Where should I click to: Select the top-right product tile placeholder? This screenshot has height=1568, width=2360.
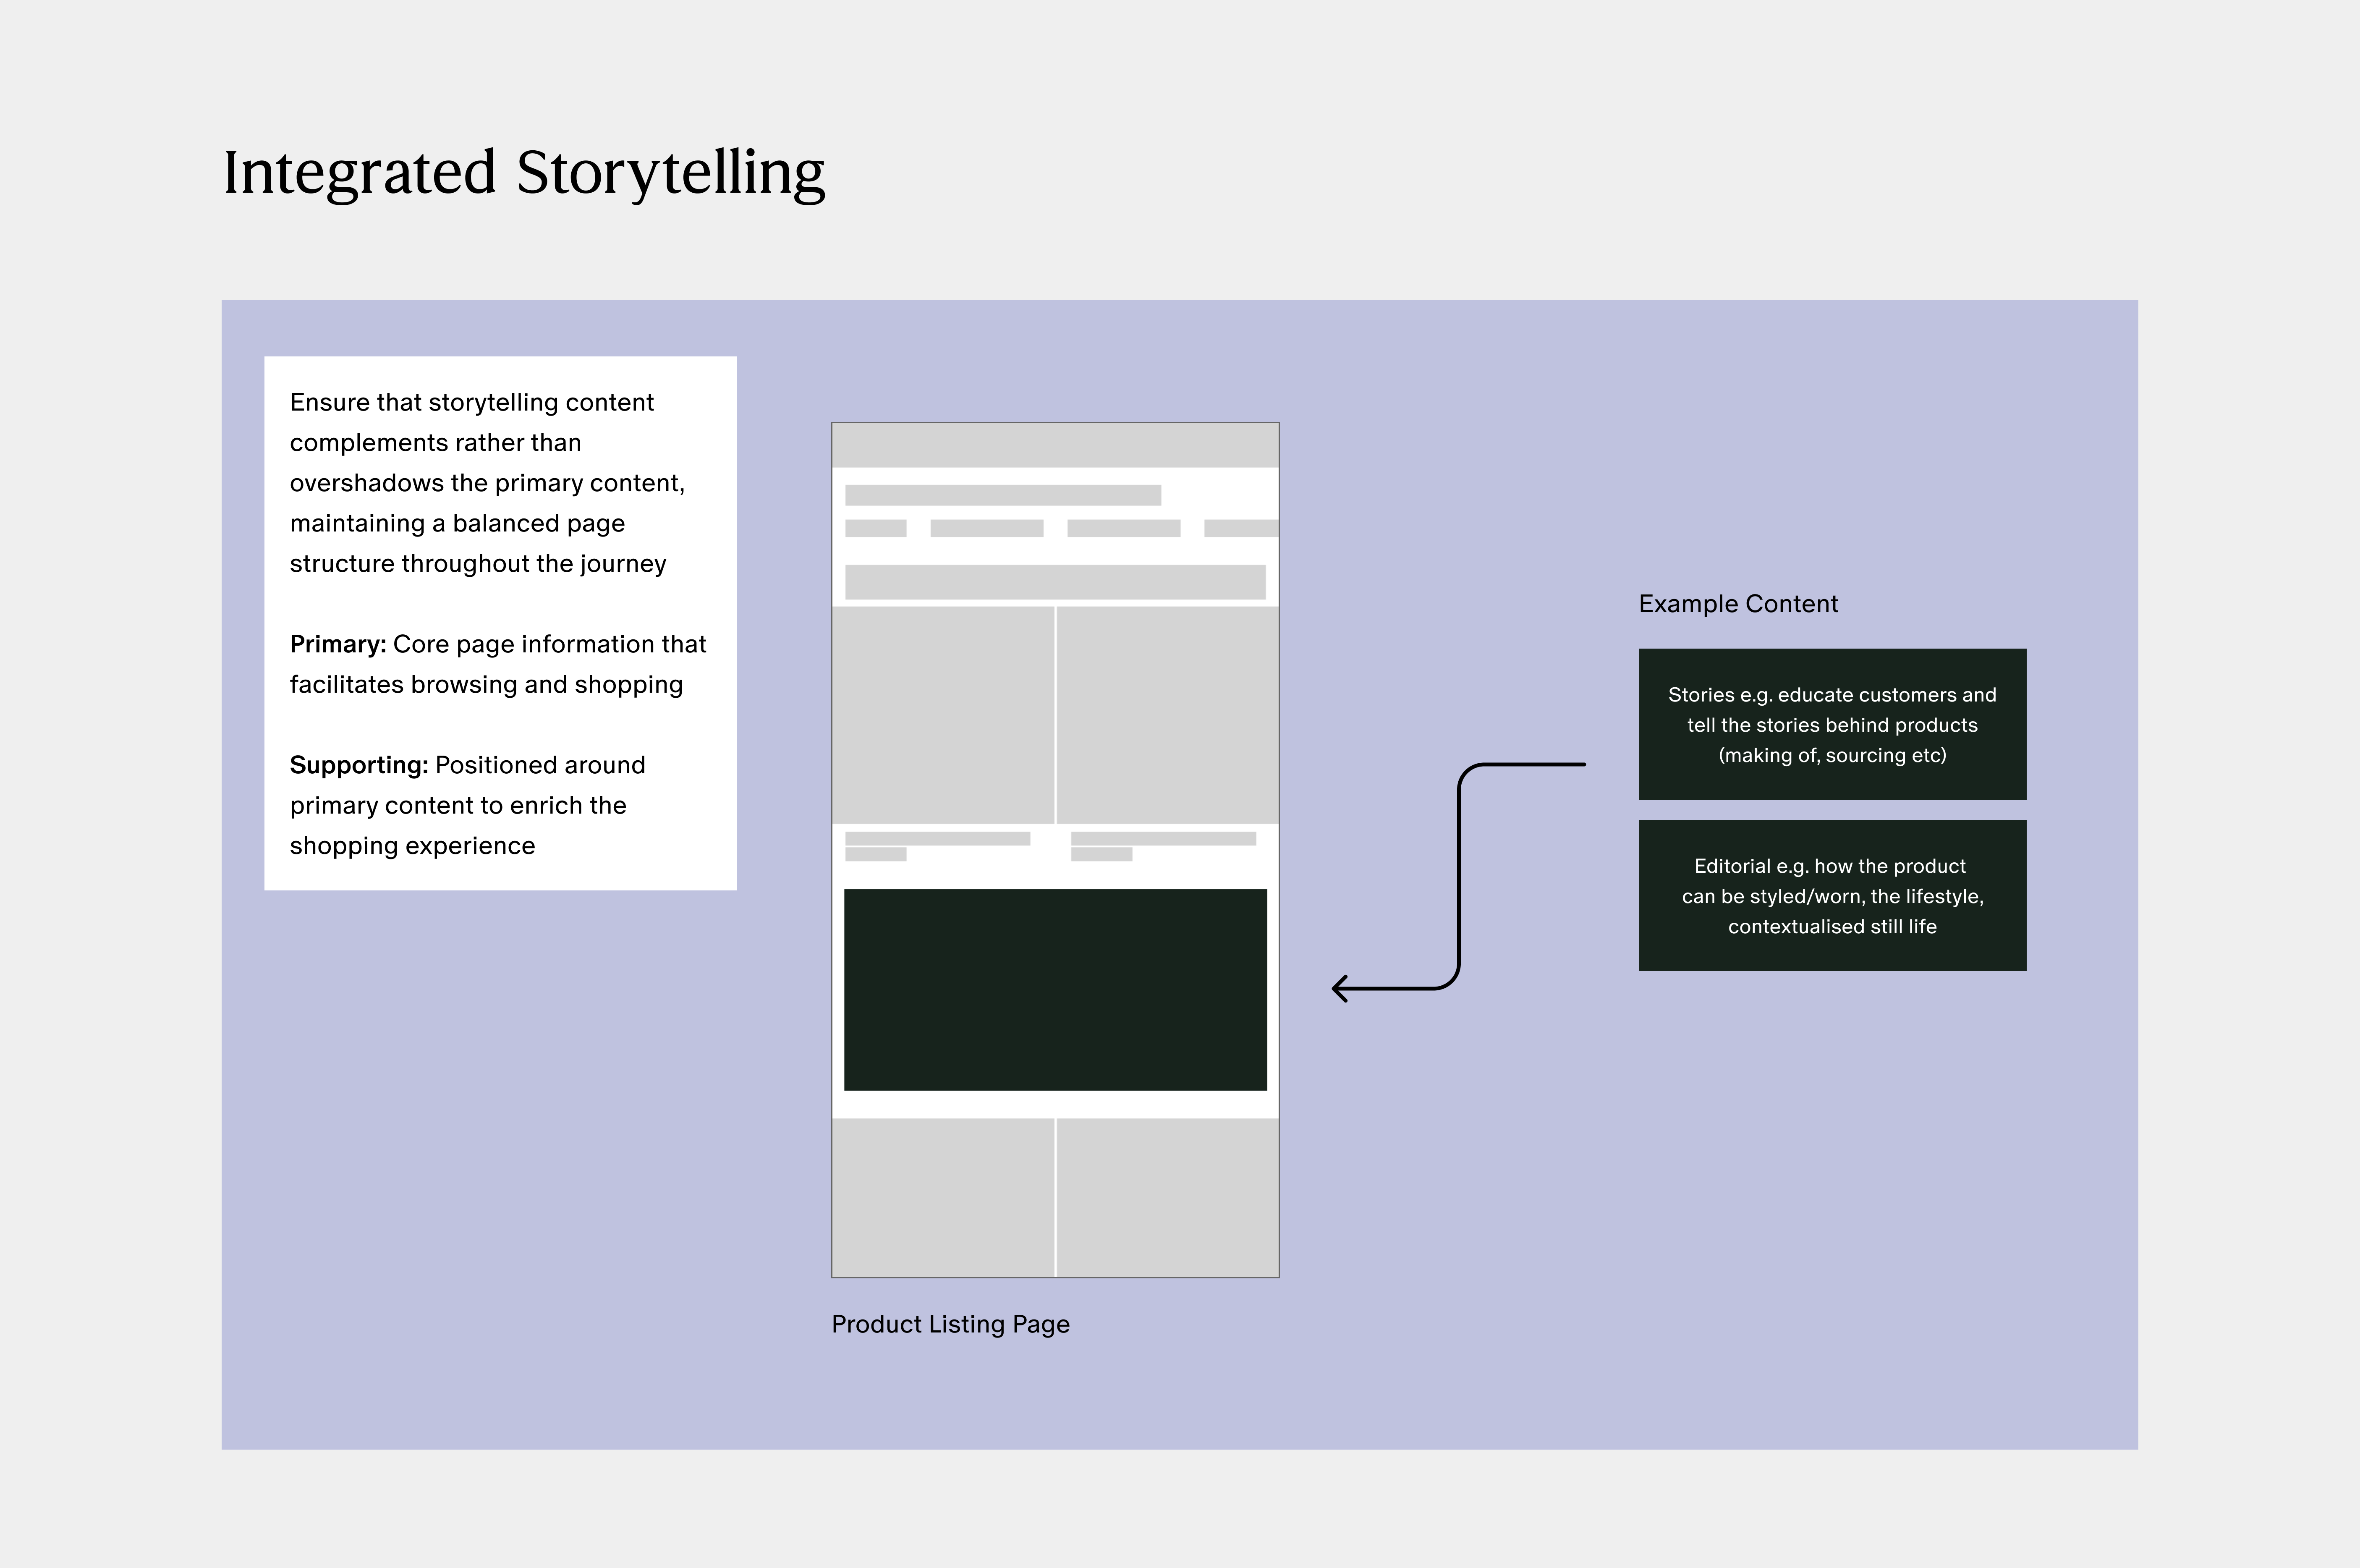pos(1167,714)
